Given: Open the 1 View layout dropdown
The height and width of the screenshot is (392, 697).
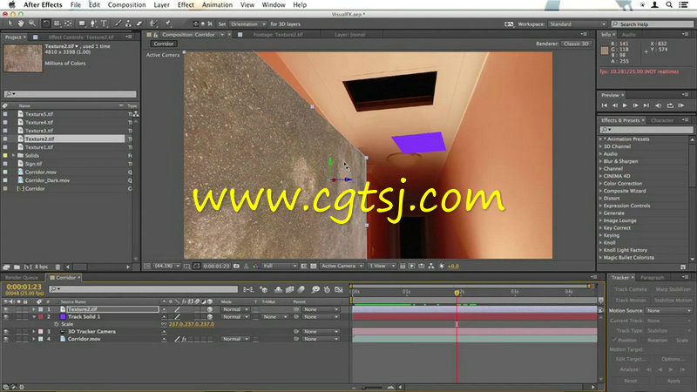Looking at the screenshot, I should [382, 267].
